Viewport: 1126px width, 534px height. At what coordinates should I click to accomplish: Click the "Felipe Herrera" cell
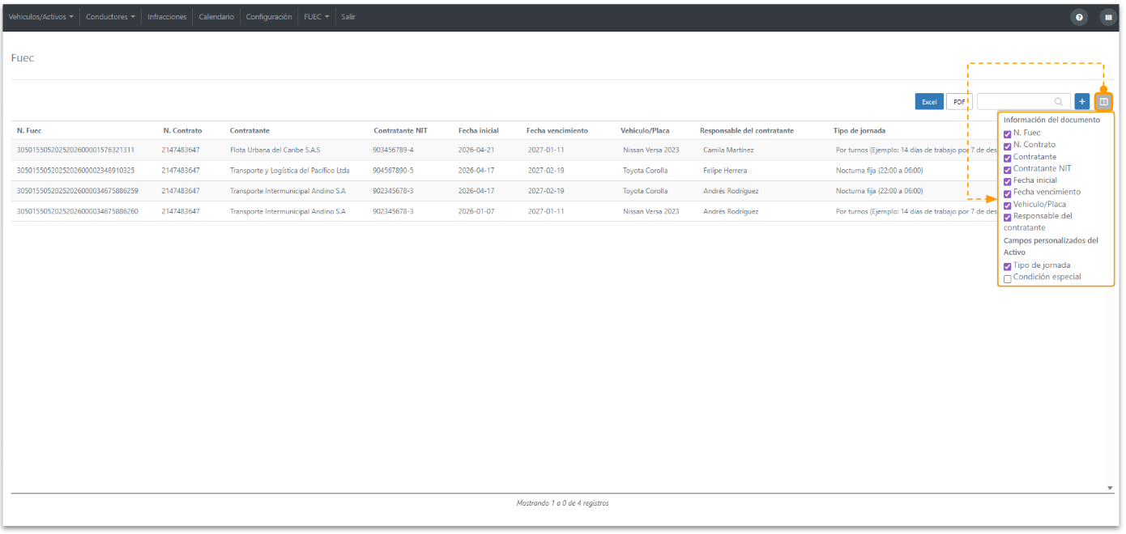pyautogui.click(x=725, y=171)
